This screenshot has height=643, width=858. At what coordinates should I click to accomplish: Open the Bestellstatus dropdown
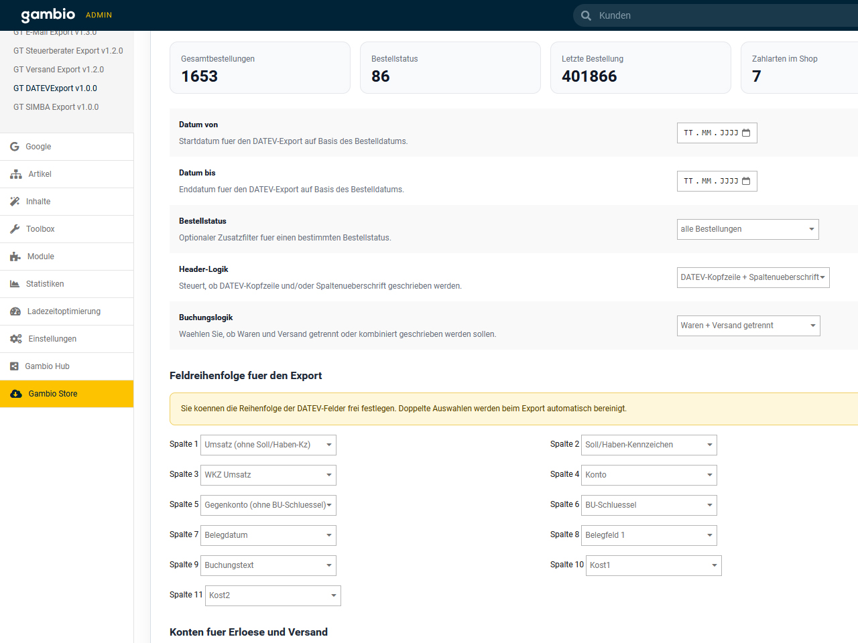(747, 229)
